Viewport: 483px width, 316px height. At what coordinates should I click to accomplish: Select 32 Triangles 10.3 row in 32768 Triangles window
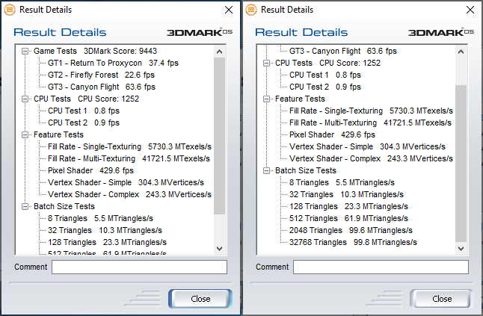(346, 195)
